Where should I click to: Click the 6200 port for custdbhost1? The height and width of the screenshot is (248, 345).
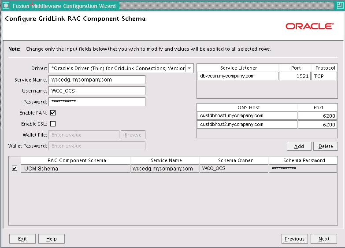click(317, 115)
